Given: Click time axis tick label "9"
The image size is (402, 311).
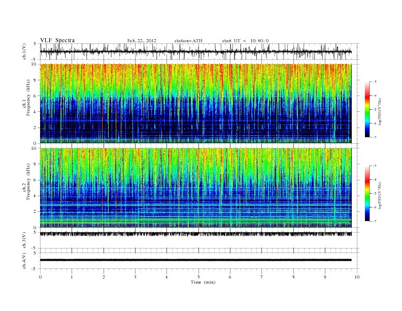Looking at the screenshot, I should point(325,277).
